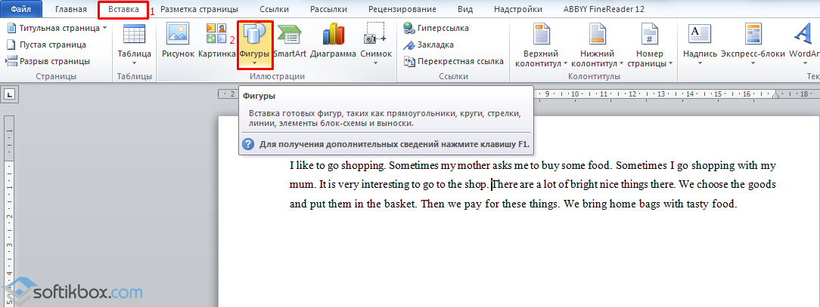This screenshot has width=820, height=307.
Task: Open the Рецензирование tab
Action: tap(402, 9)
